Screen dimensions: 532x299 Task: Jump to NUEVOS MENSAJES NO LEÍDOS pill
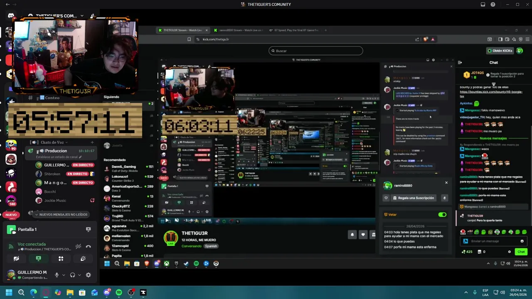[x=61, y=214]
